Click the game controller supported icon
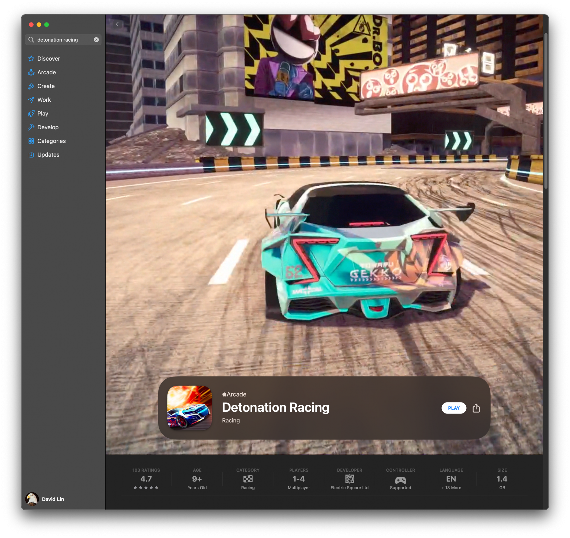 coord(400,480)
